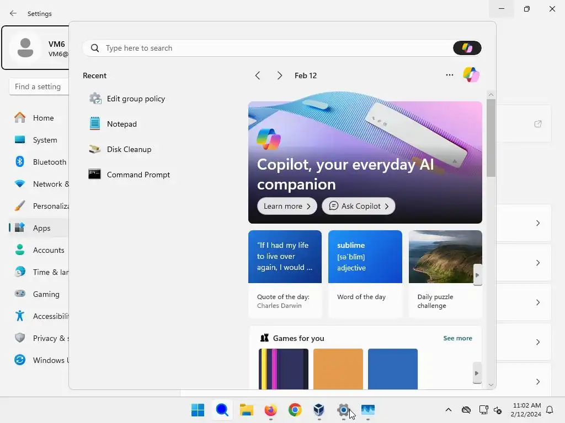The width and height of the screenshot is (565, 423).
Task: Go to next day with right arrow
Action: pyautogui.click(x=279, y=75)
